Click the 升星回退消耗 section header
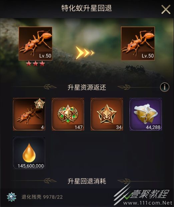 click(x=87, y=181)
